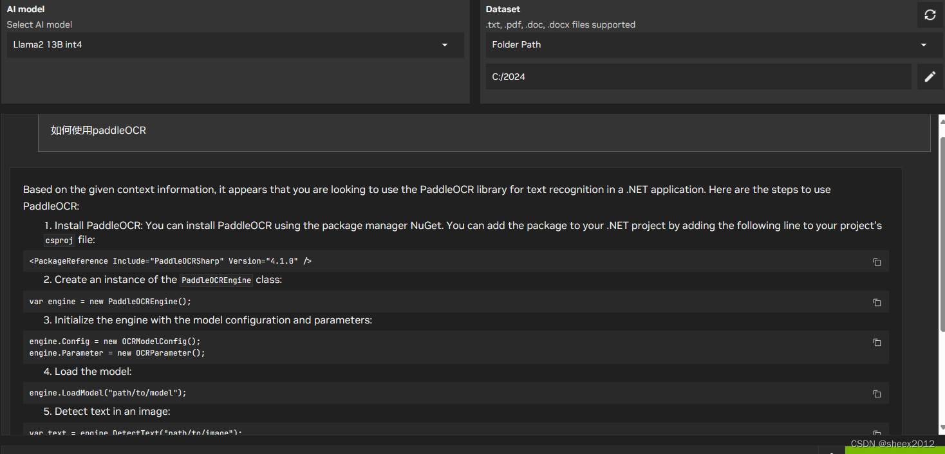945x454 pixels.
Task: Click the '3. Initialize the engine' step text
Action: pos(208,320)
